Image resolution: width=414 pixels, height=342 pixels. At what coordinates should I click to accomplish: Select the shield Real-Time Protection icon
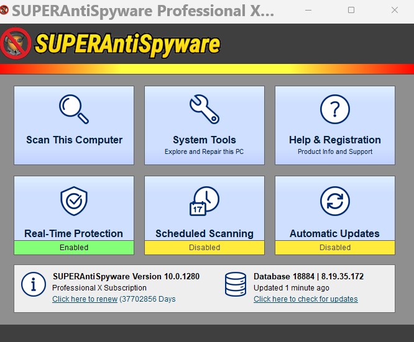coord(74,201)
